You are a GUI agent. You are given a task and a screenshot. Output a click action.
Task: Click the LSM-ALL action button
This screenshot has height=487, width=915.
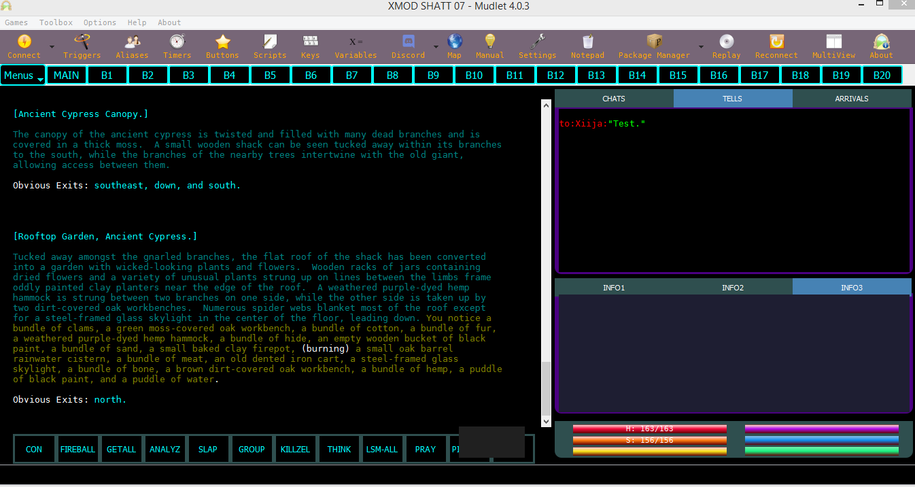coord(382,449)
